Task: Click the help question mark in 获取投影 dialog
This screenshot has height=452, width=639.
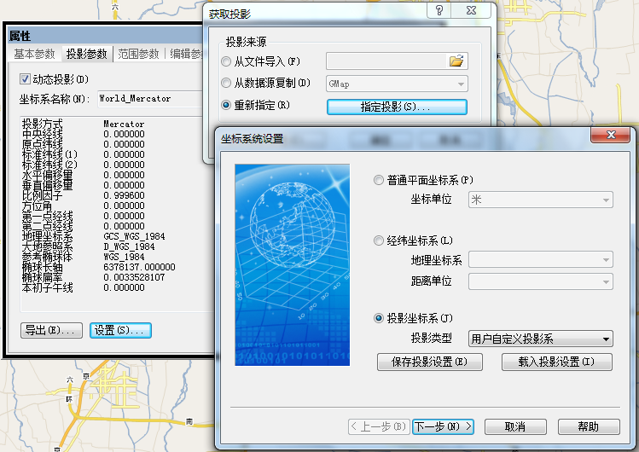Action: pos(439,10)
